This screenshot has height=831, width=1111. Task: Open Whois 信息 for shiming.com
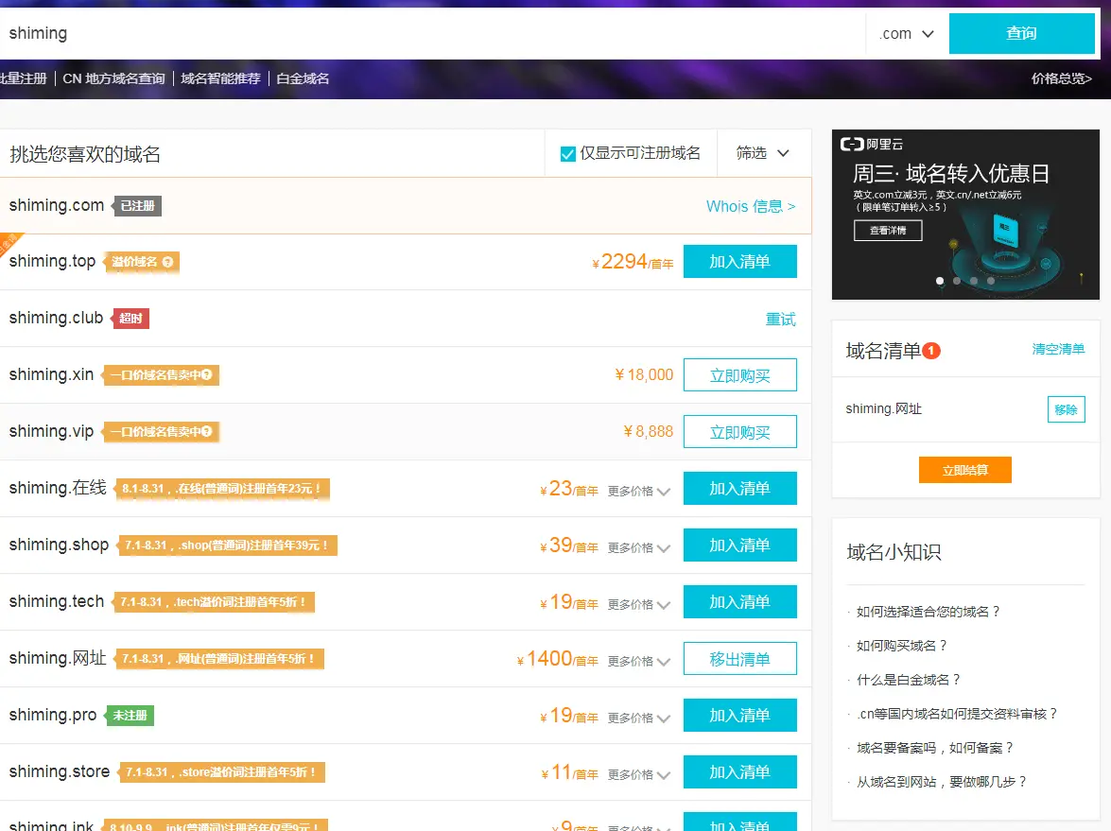(751, 206)
